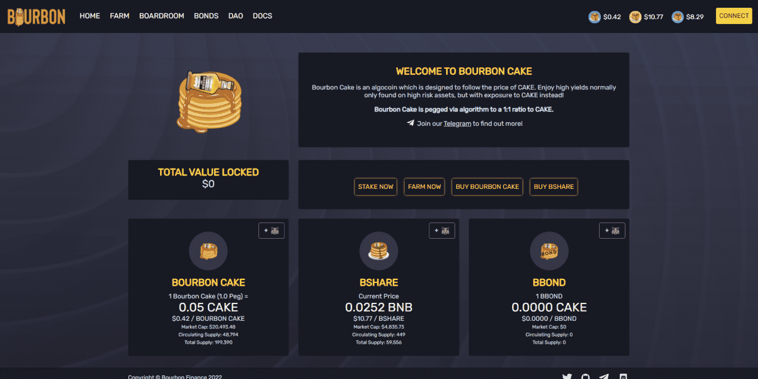Click the BBOND card token icon
Image resolution: width=758 pixels, height=379 pixels.
pos(549,251)
